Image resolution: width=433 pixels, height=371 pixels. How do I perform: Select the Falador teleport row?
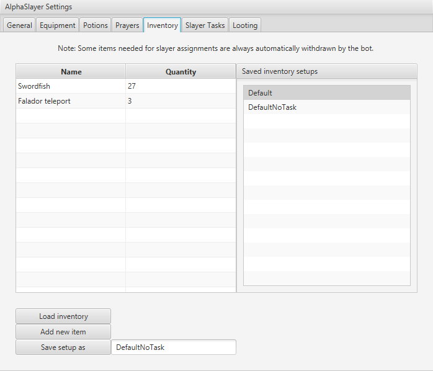coord(71,101)
